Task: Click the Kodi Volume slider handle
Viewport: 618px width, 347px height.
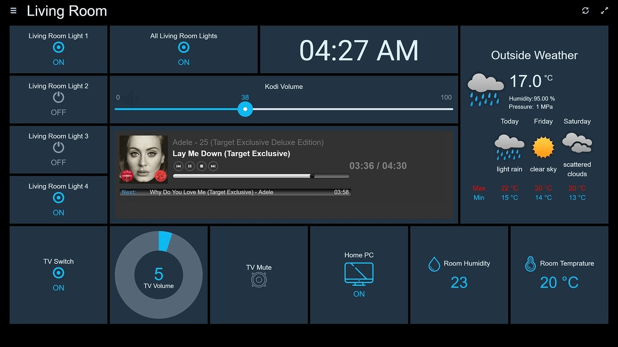Action: (x=245, y=109)
